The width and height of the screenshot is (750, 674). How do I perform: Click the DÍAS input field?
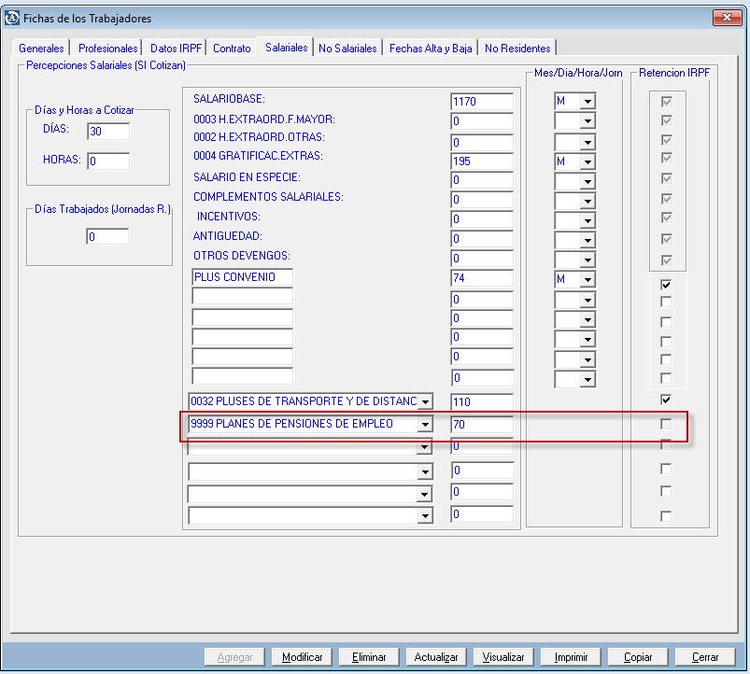tap(108, 132)
